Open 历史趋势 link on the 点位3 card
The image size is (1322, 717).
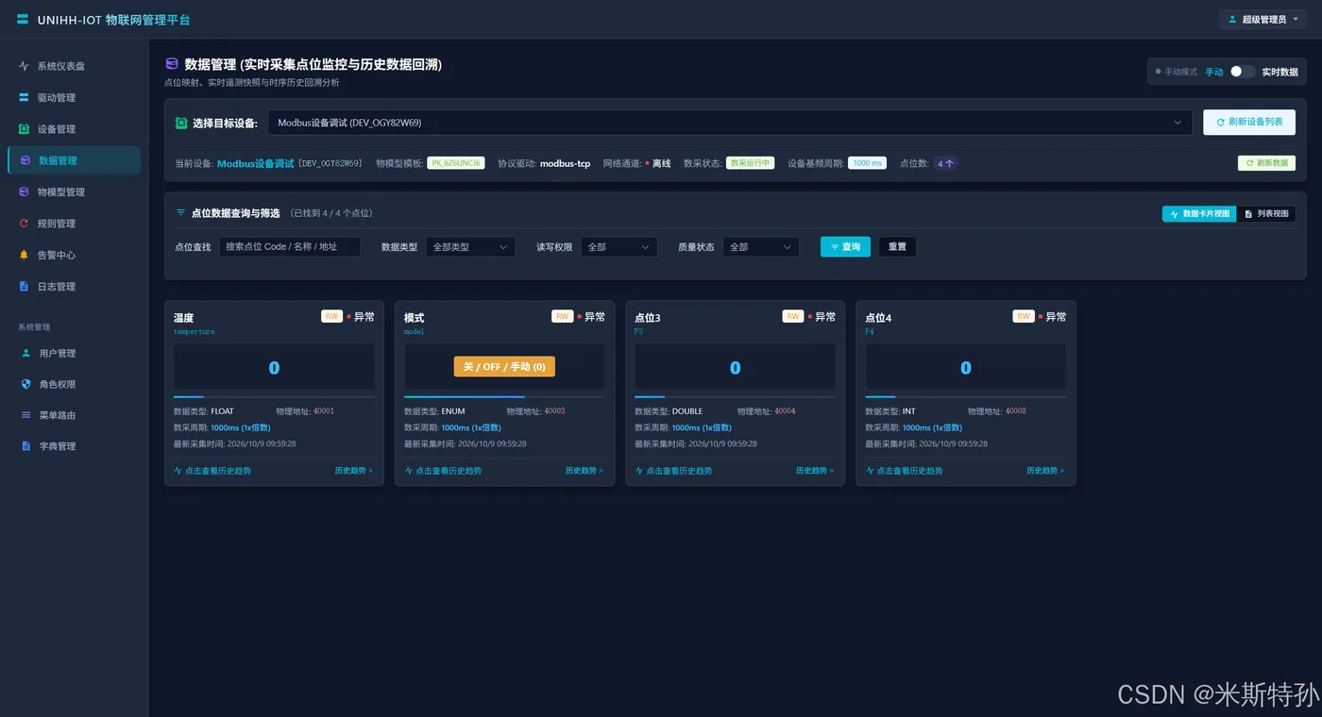tap(815, 471)
